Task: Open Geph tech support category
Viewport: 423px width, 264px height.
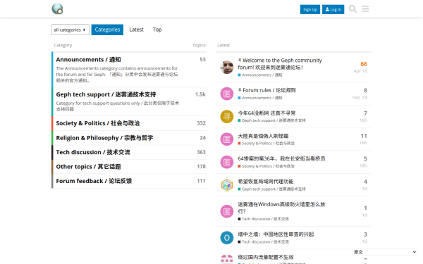Action: point(106,94)
